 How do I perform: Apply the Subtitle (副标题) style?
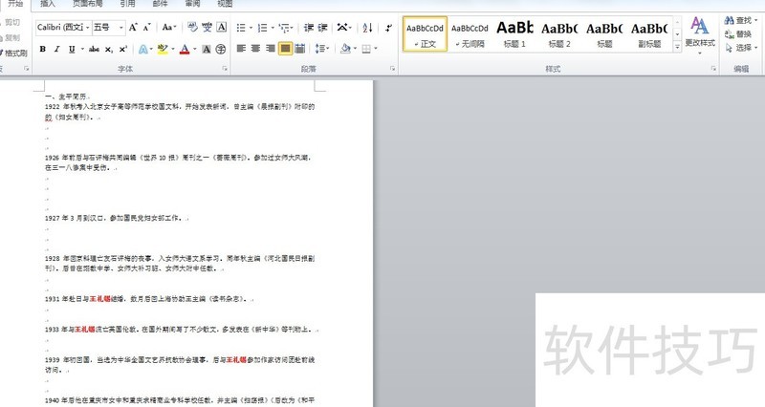click(649, 34)
